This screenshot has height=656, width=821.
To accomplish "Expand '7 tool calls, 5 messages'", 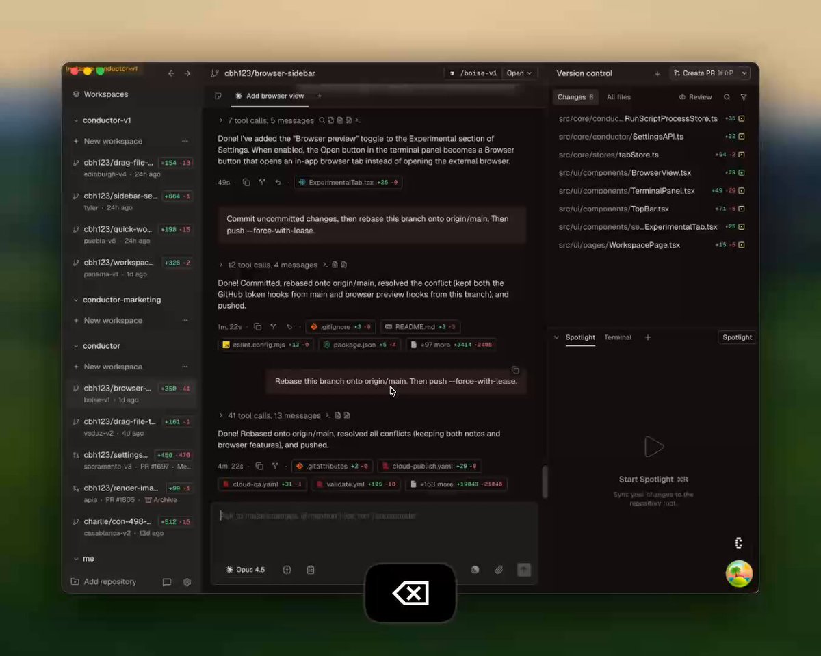I will coord(270,120).
